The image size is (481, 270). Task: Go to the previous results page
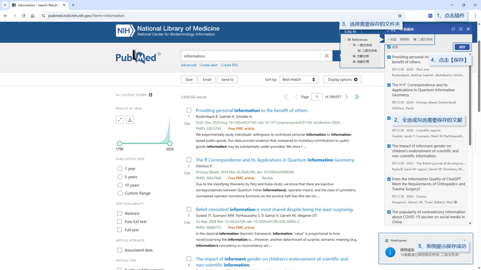296,97
